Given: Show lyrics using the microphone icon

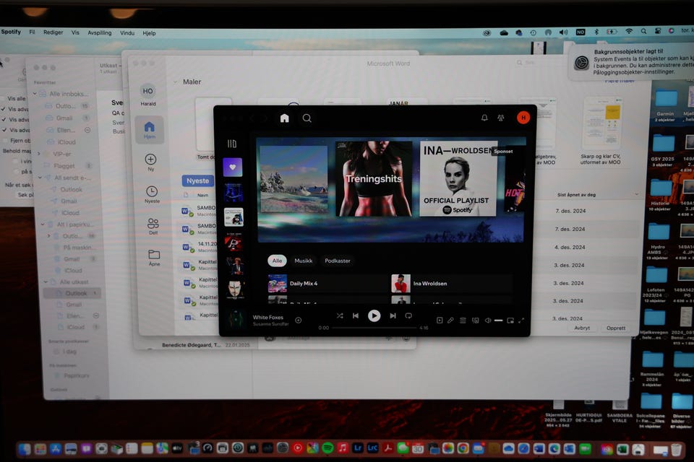Looking at the screenshot, I should point(450,321).
